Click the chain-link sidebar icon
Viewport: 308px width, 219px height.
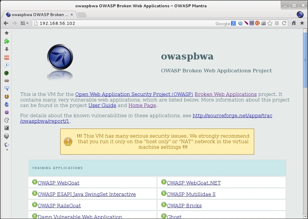(7, 81)
